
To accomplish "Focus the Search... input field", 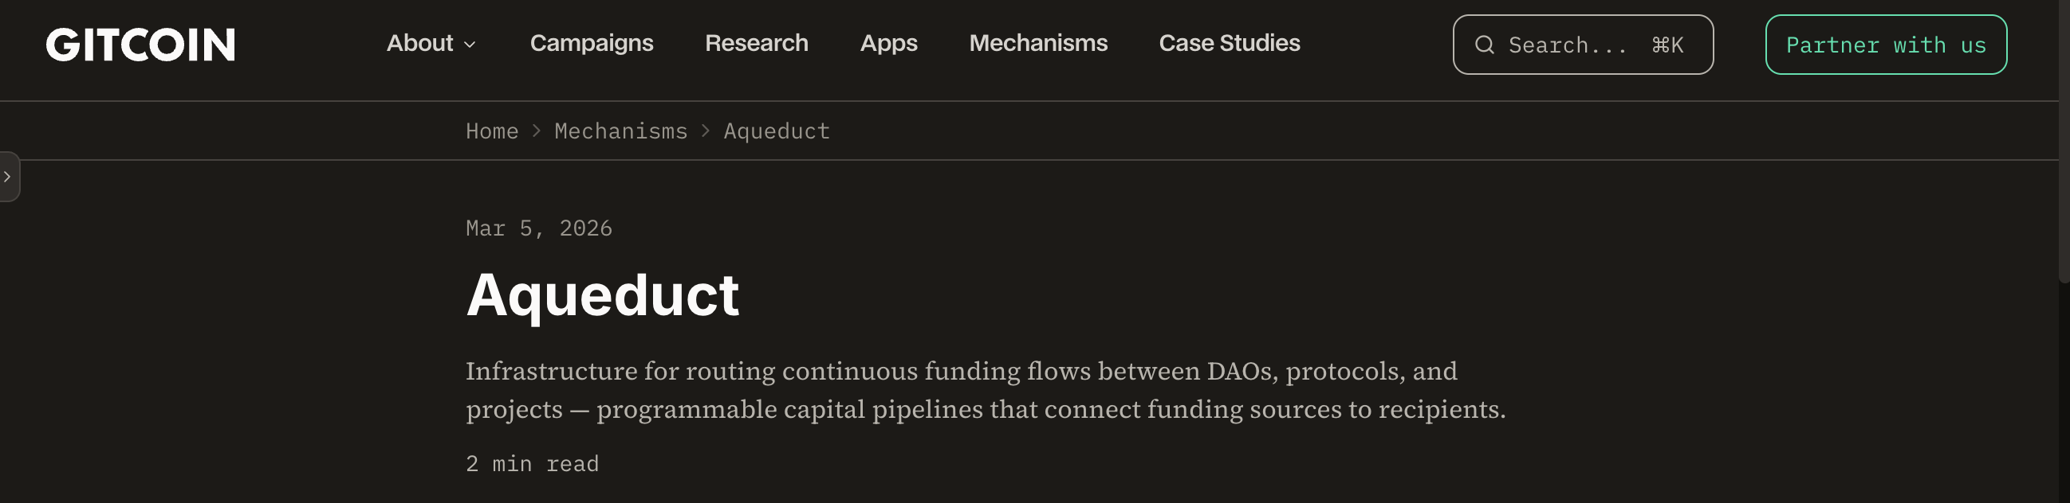I will pyautogui.click(x=1583, y=45).
